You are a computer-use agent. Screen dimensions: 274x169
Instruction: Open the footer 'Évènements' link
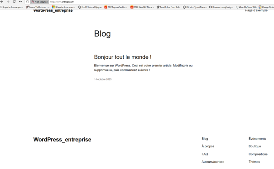pos(257,139)
